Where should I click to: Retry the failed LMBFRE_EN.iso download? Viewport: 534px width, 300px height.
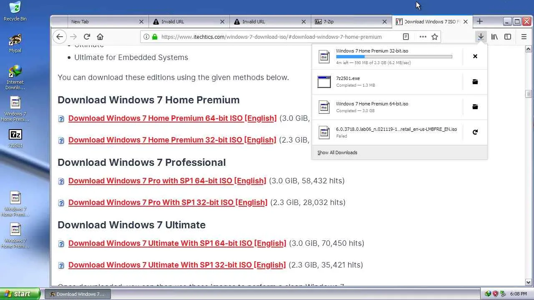click(475, 132)
